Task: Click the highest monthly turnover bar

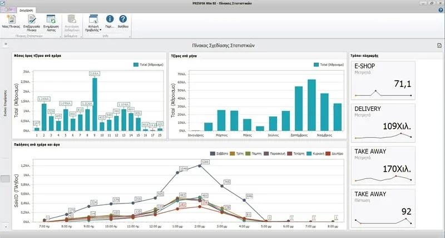Action: (x=311, y=105)
